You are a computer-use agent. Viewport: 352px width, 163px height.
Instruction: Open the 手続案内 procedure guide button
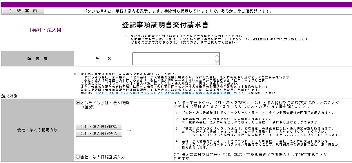[23, 11]
